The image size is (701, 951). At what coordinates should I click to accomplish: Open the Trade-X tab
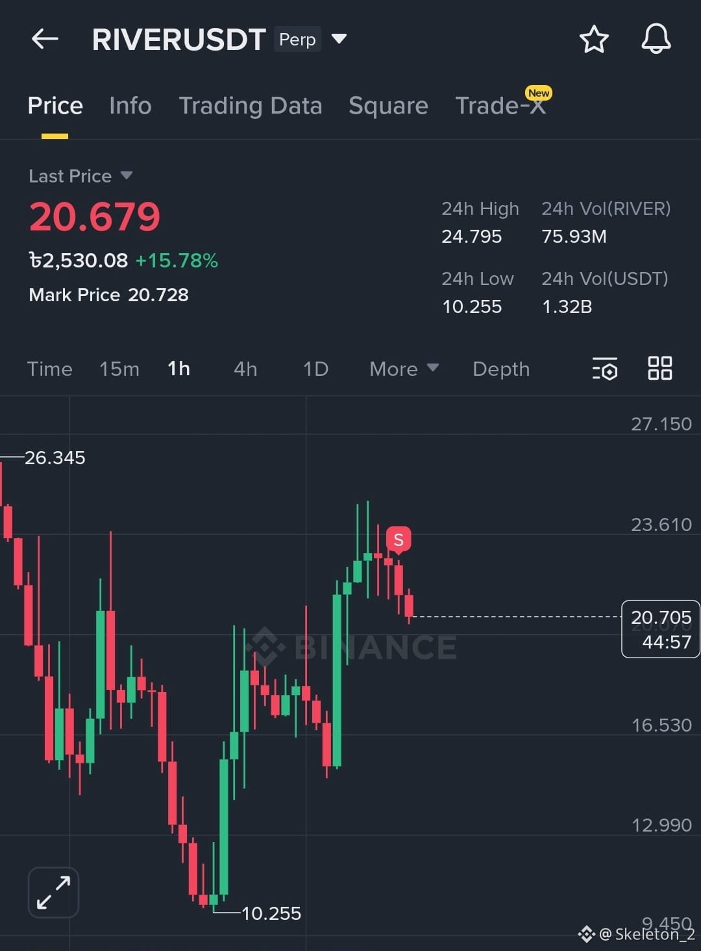coord(501,105)
